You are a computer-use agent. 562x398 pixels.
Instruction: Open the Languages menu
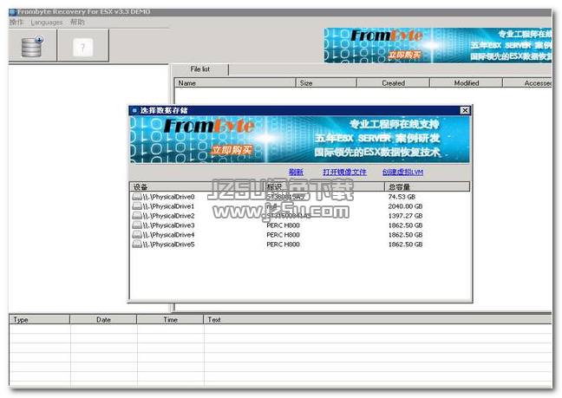coord(47,23)
